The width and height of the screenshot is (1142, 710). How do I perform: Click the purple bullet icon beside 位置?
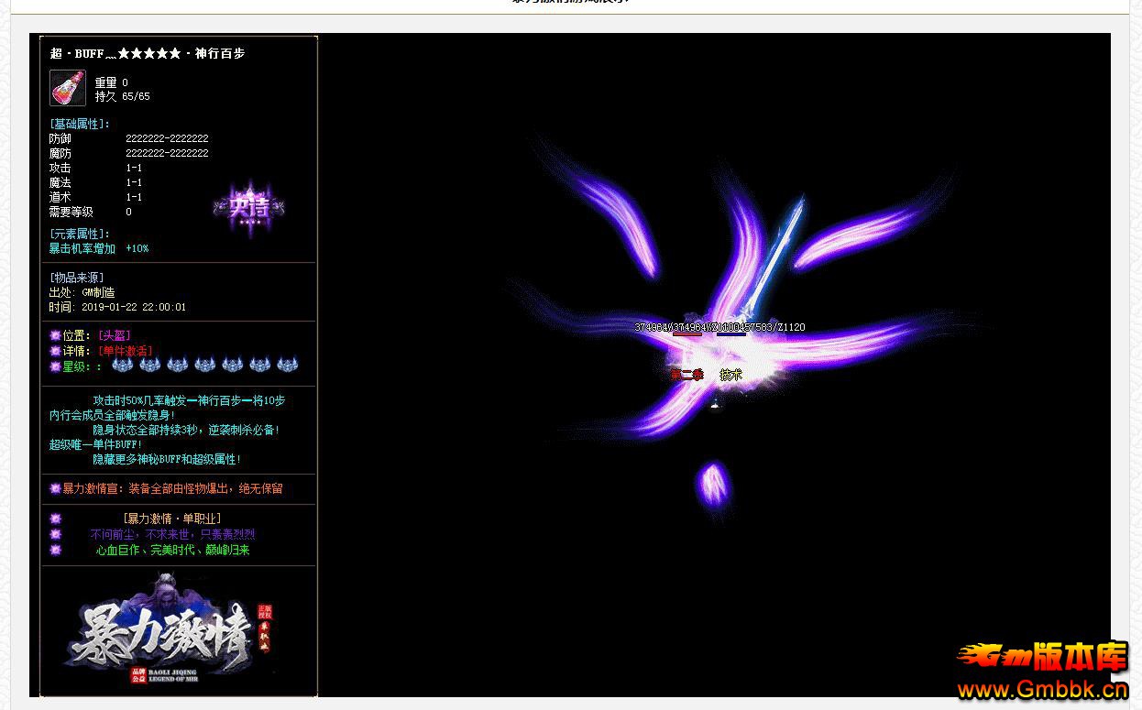(x=55, y=336)
